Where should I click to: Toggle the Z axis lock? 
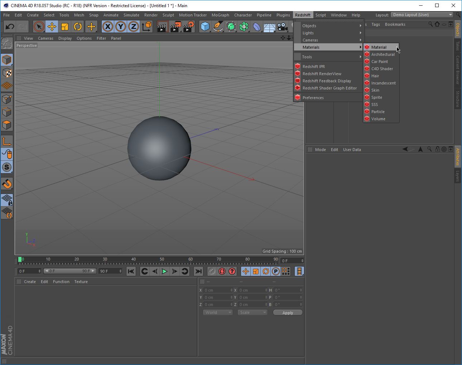pyautogui.click(x=134, y=26)
